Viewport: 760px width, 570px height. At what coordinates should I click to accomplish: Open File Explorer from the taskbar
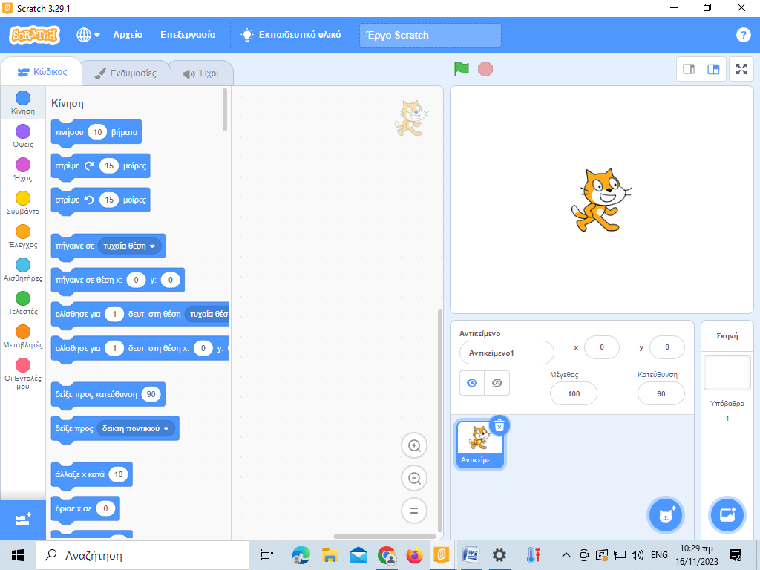[330, 555]
